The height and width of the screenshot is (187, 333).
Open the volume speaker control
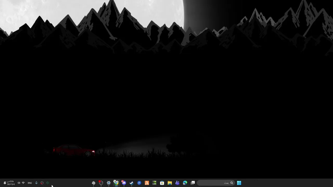point(19,183)
